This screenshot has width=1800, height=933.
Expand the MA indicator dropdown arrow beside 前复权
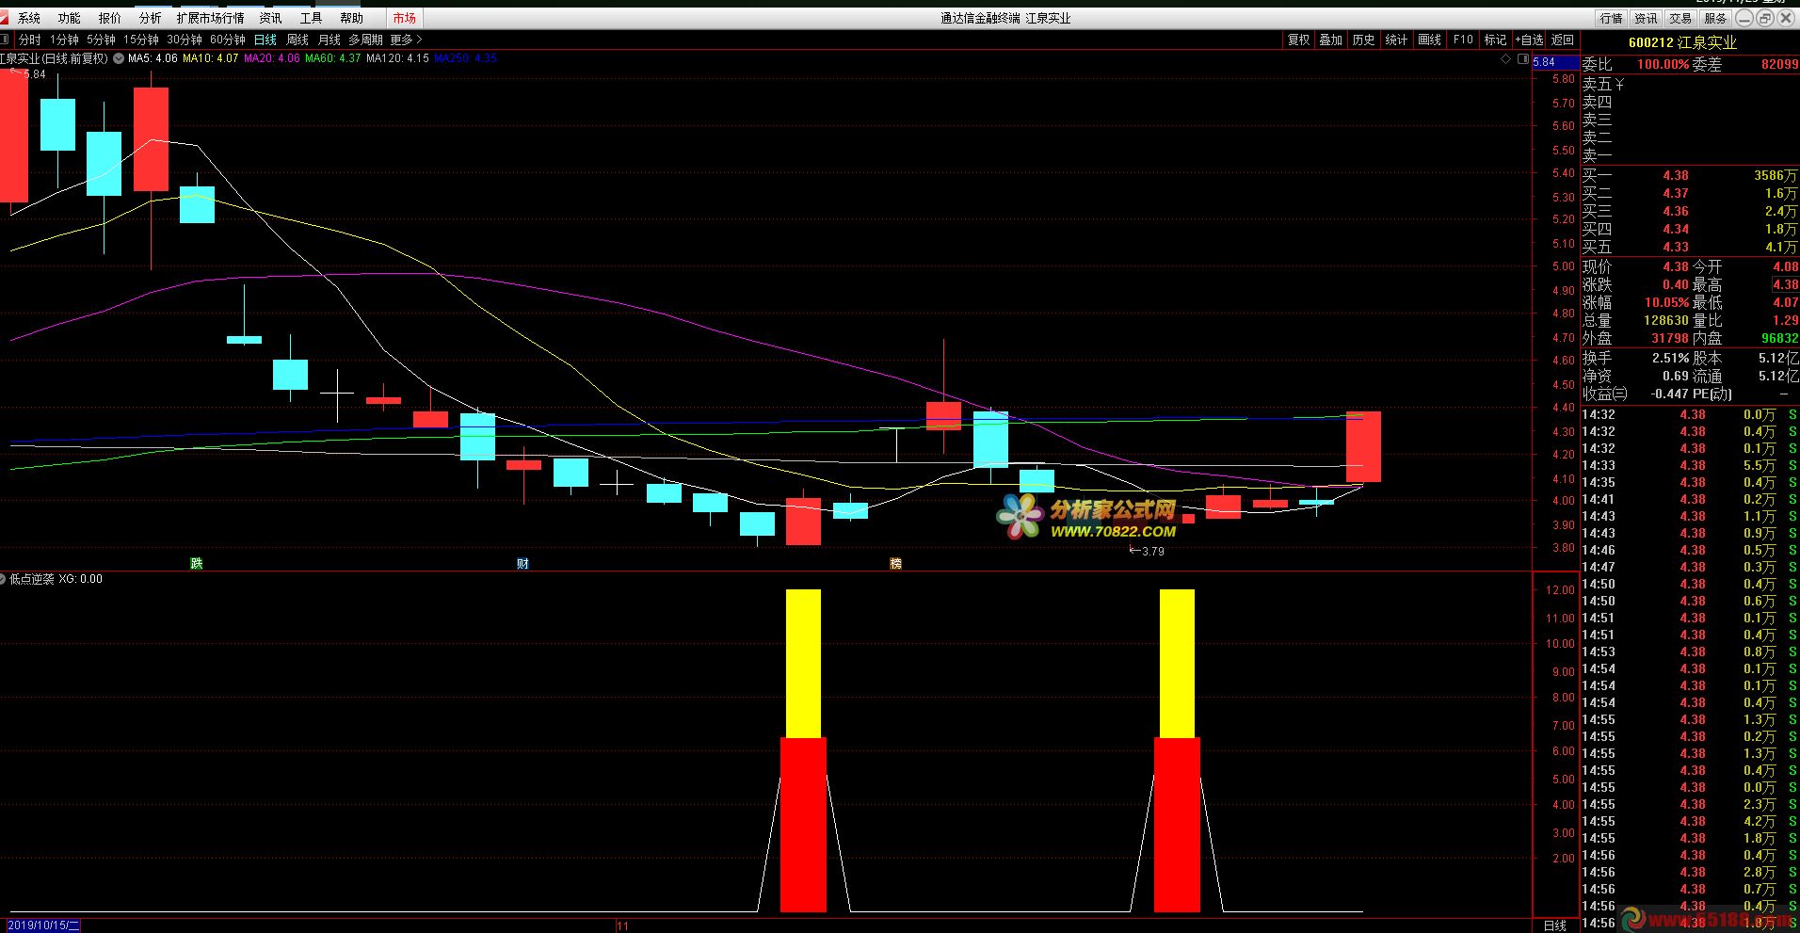pyautogui.click(x=118, y=58)
